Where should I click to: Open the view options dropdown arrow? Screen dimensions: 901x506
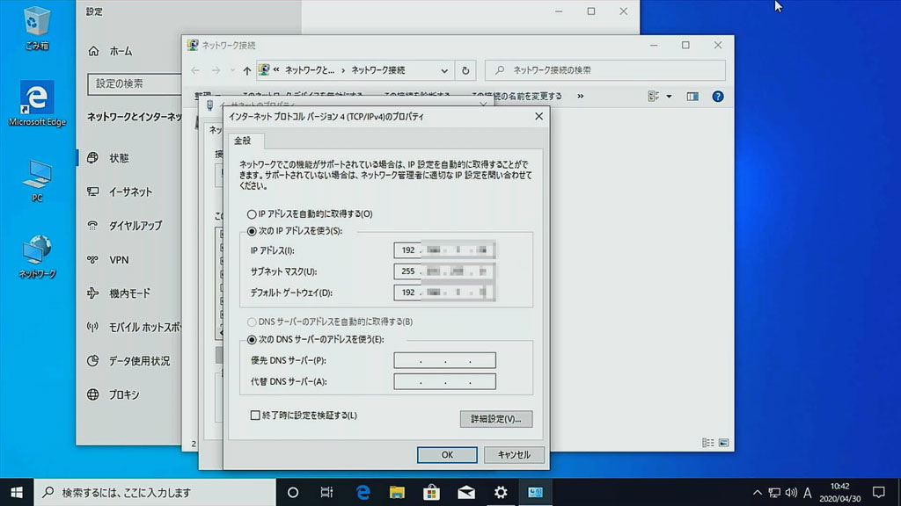[x=669, y=96]
